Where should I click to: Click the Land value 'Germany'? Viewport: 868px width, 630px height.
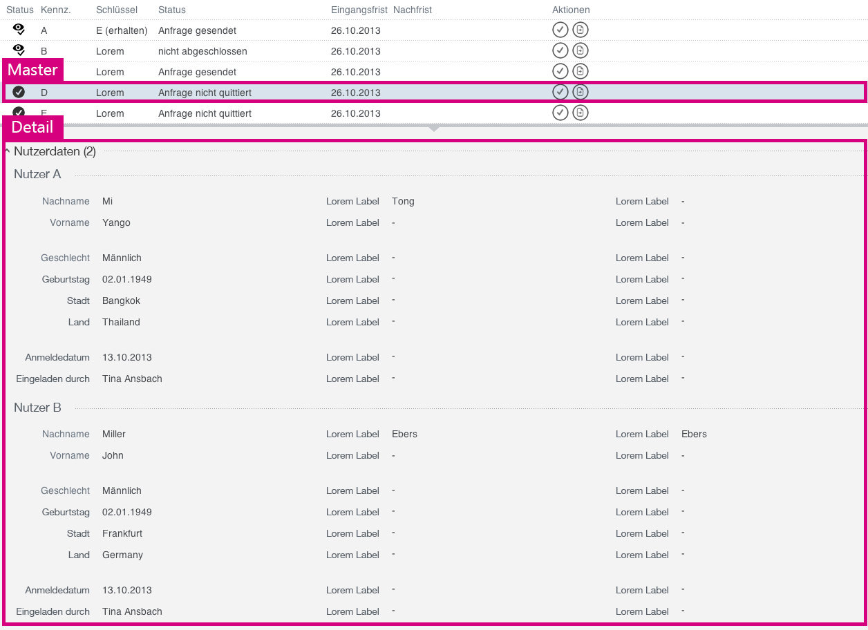click(123, 555)
